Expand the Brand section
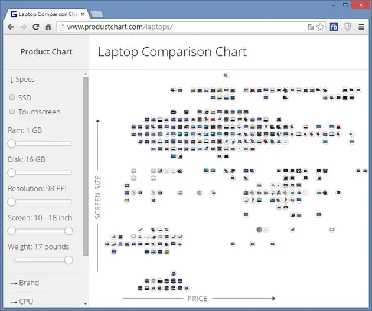Screen dimensions: 372x311 [x=24, y=283]
